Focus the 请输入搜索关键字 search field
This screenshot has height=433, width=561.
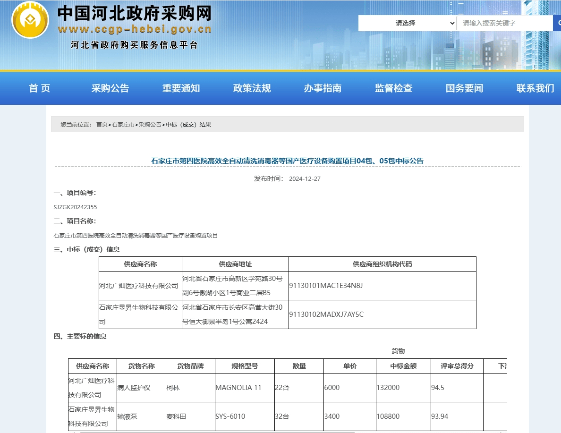(505, 23)
